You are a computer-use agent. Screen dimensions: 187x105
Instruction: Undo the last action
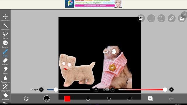point(109,99)
